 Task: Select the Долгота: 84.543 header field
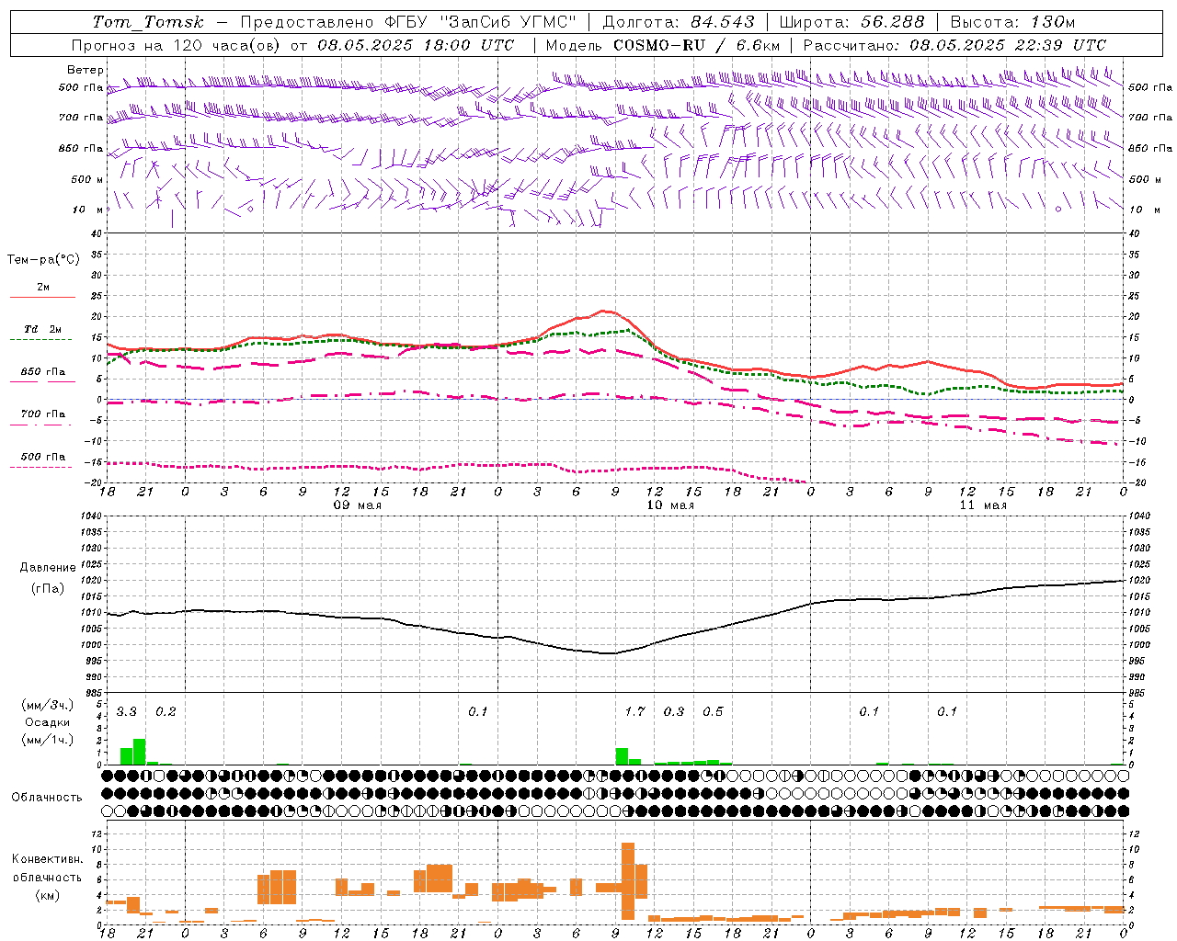[678, 22]
